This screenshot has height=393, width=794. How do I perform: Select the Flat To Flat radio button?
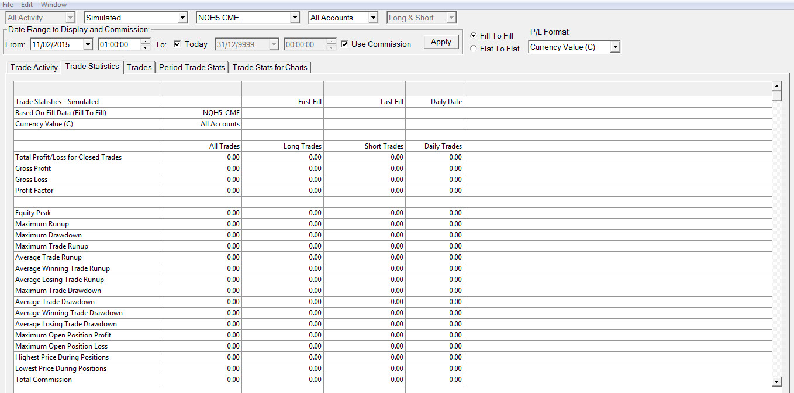[x=474, y=49]
